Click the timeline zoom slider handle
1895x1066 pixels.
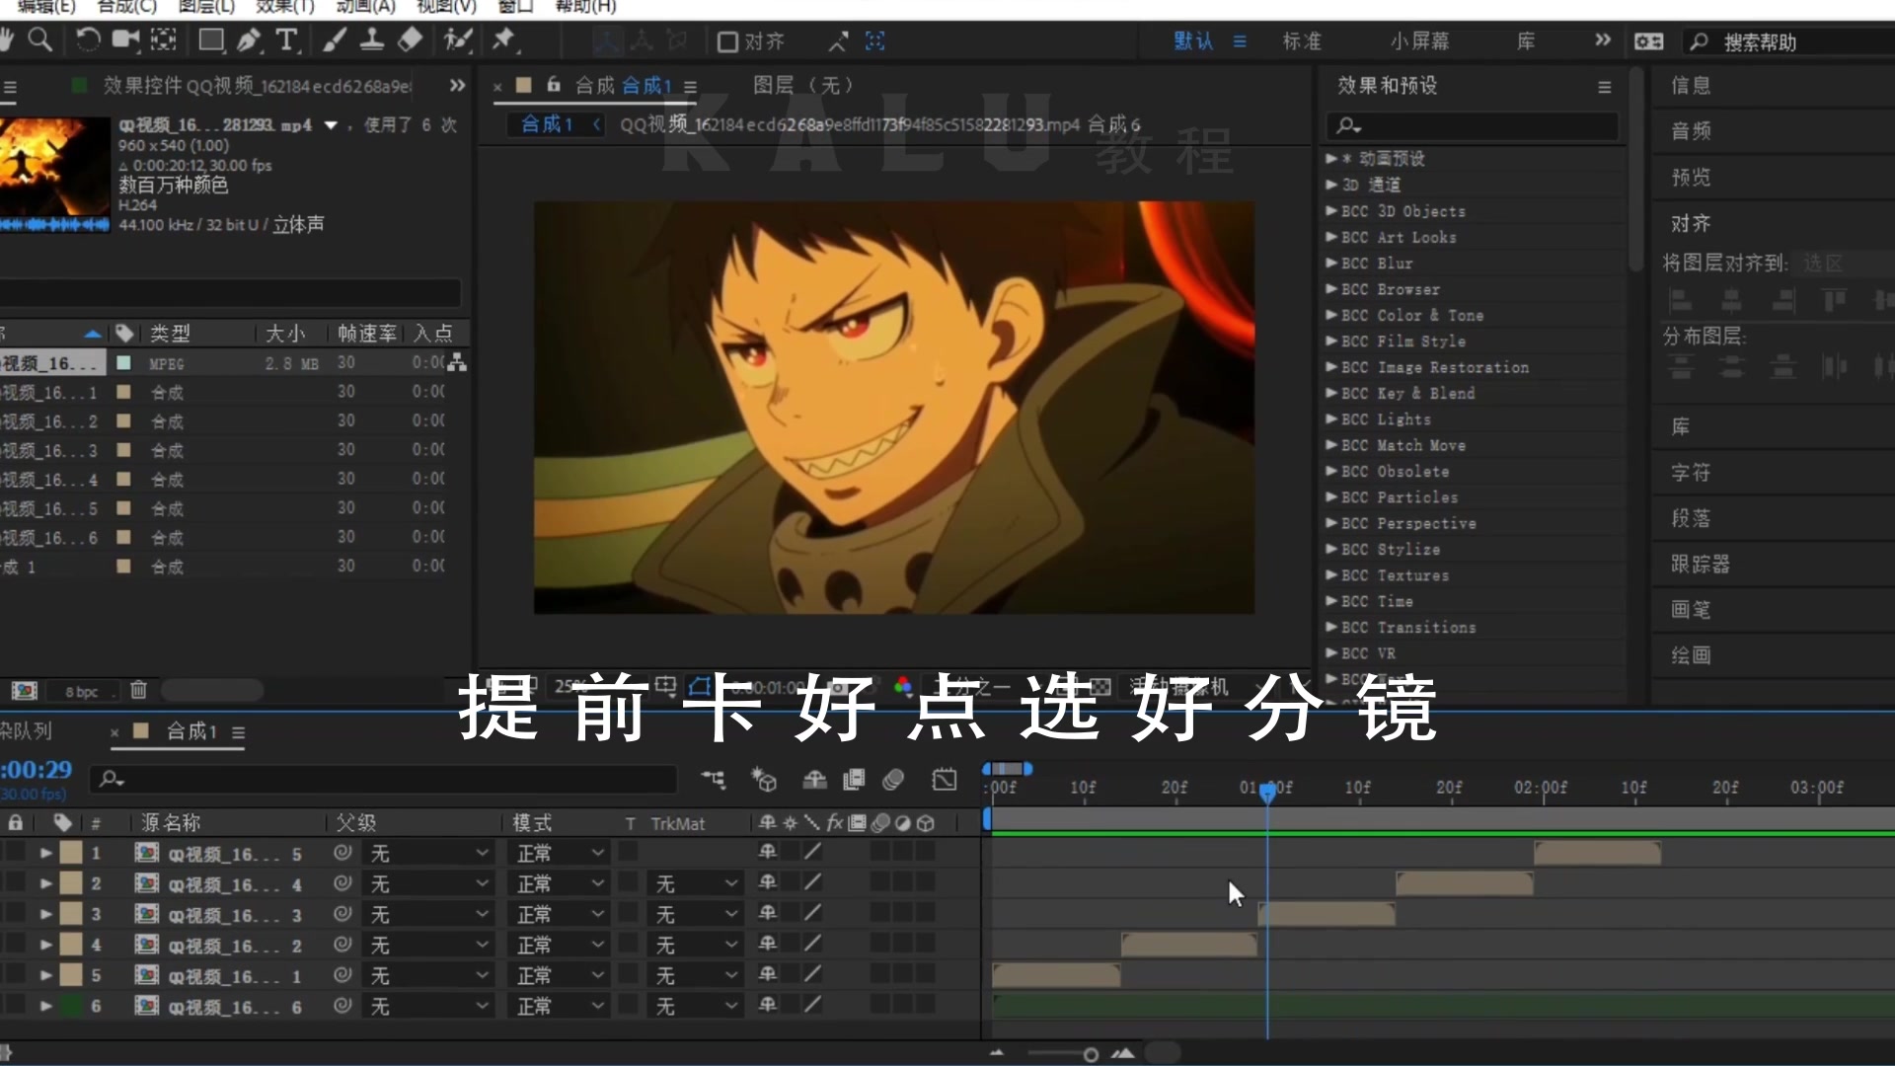tap(1091, 1055)
